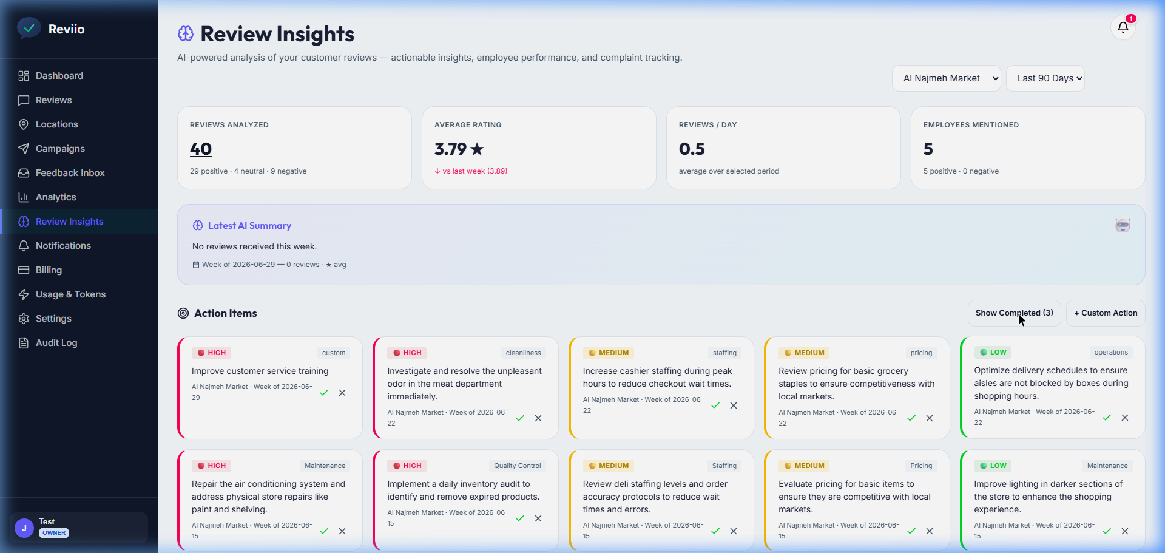
Task: Click Show Completed (3) button
Action: click(1014, 313)
